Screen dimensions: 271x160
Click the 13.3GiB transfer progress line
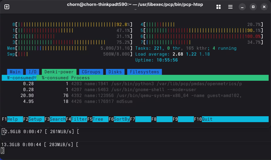click(40, 145)
